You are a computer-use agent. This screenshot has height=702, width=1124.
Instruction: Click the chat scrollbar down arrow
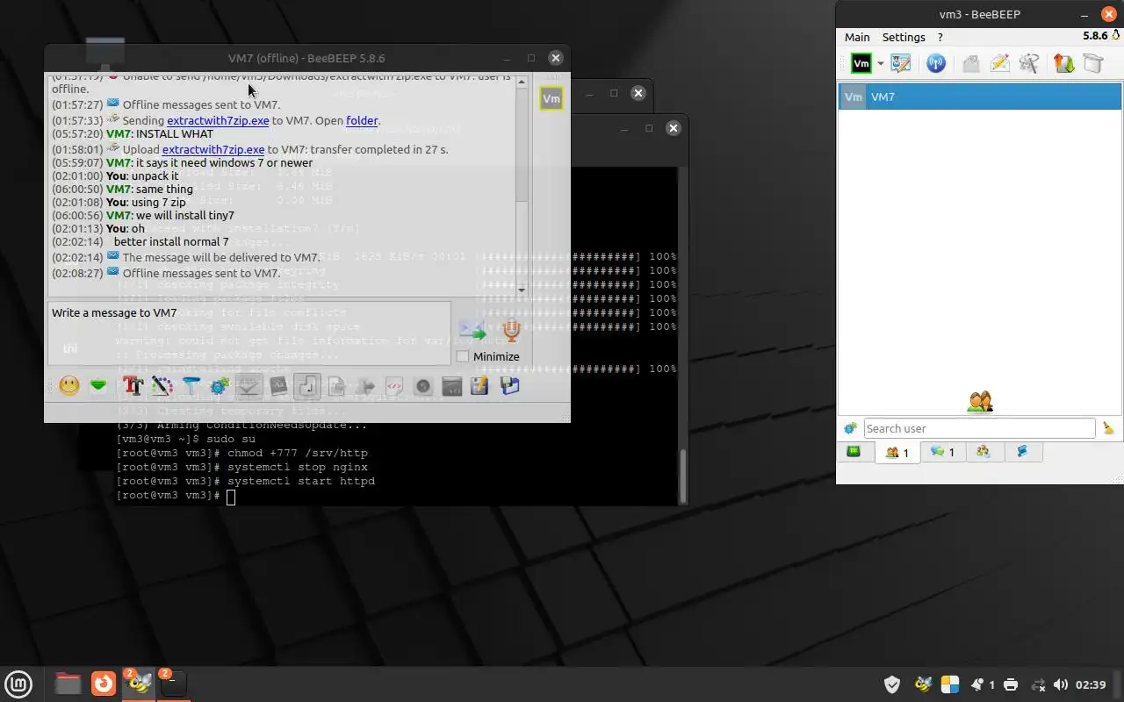[522, 290]
